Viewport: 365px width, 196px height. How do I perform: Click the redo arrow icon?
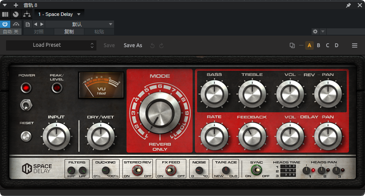[161, 46]
